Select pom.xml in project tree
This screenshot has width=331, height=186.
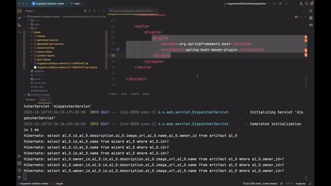(37, 87)
